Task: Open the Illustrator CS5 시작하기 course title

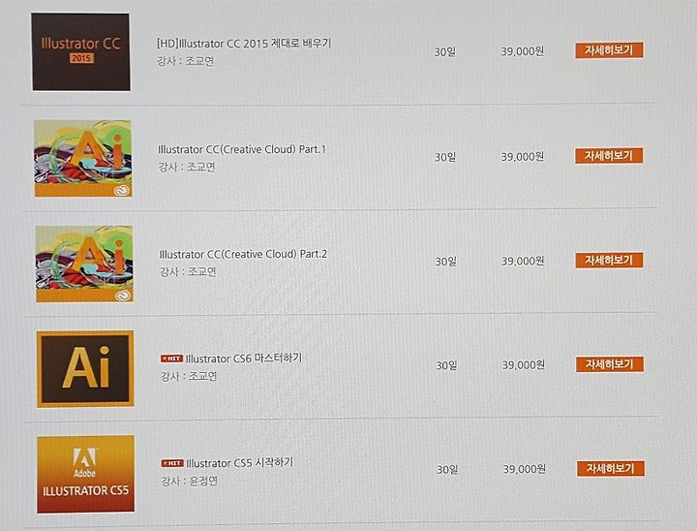Action: coord(240,463)
